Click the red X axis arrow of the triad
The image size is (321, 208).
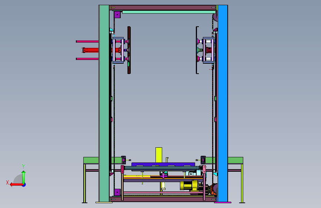pos(16,185)
